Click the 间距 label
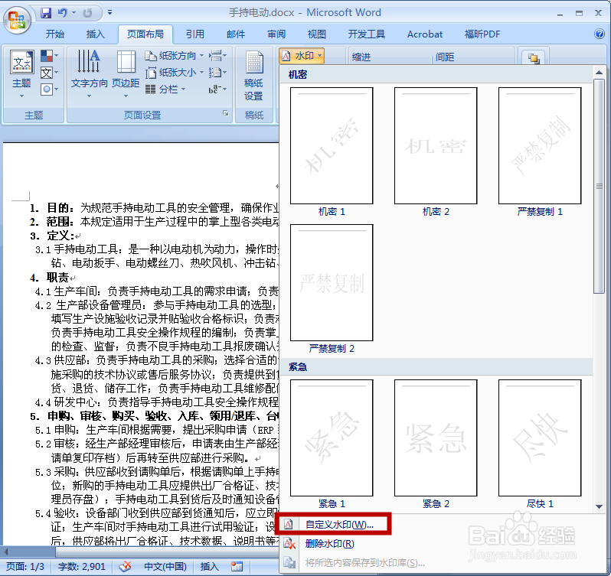Viewport: 611px width, 576px height. coord(445,57)
